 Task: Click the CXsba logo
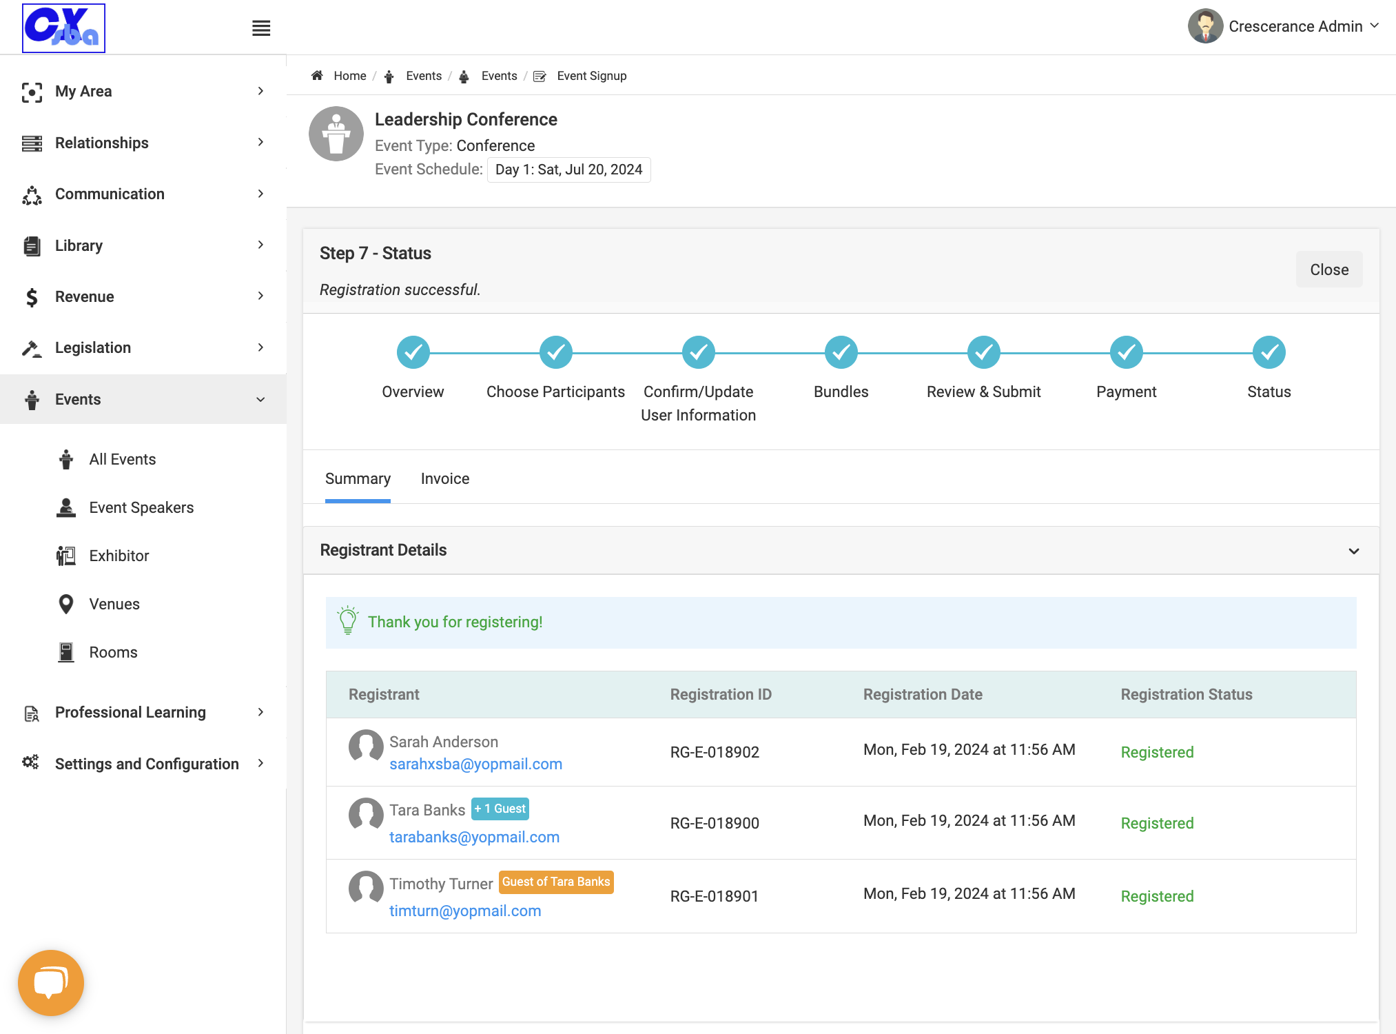[x=63, y=28]
